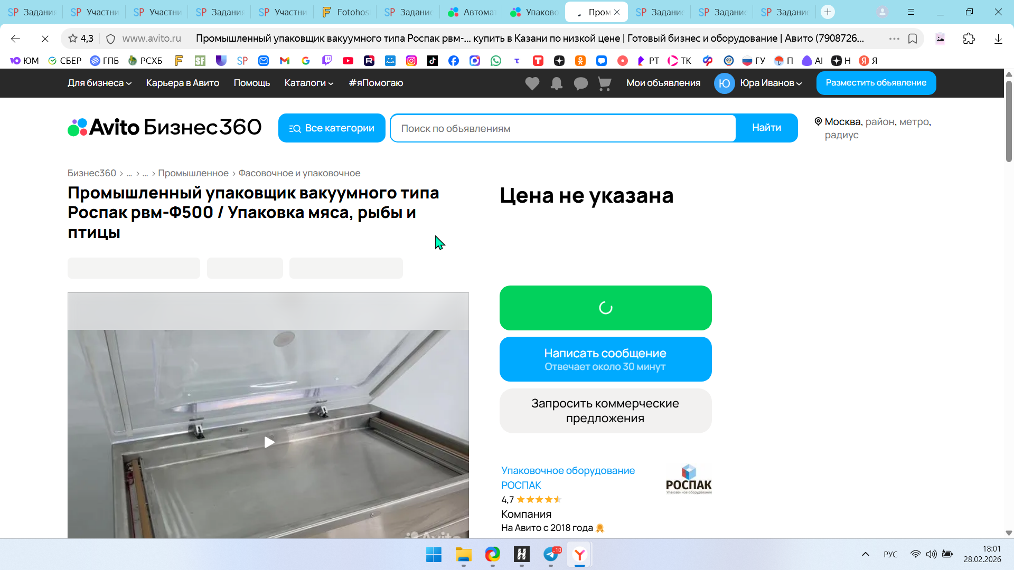The height and width of the screenshot is (570, 1014).
Task: Expand 'Для бизнеса' dropdown menu
Action: [x=99, y=83]
